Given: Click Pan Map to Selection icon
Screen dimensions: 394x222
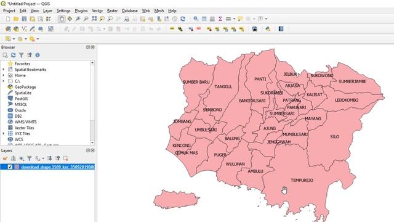Looking at the screenshot, I should click(x=70, y=19).
